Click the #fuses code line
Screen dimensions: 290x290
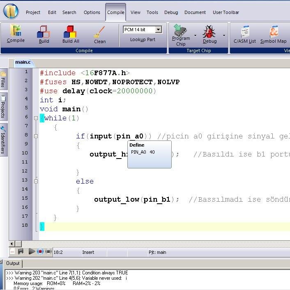110,82
